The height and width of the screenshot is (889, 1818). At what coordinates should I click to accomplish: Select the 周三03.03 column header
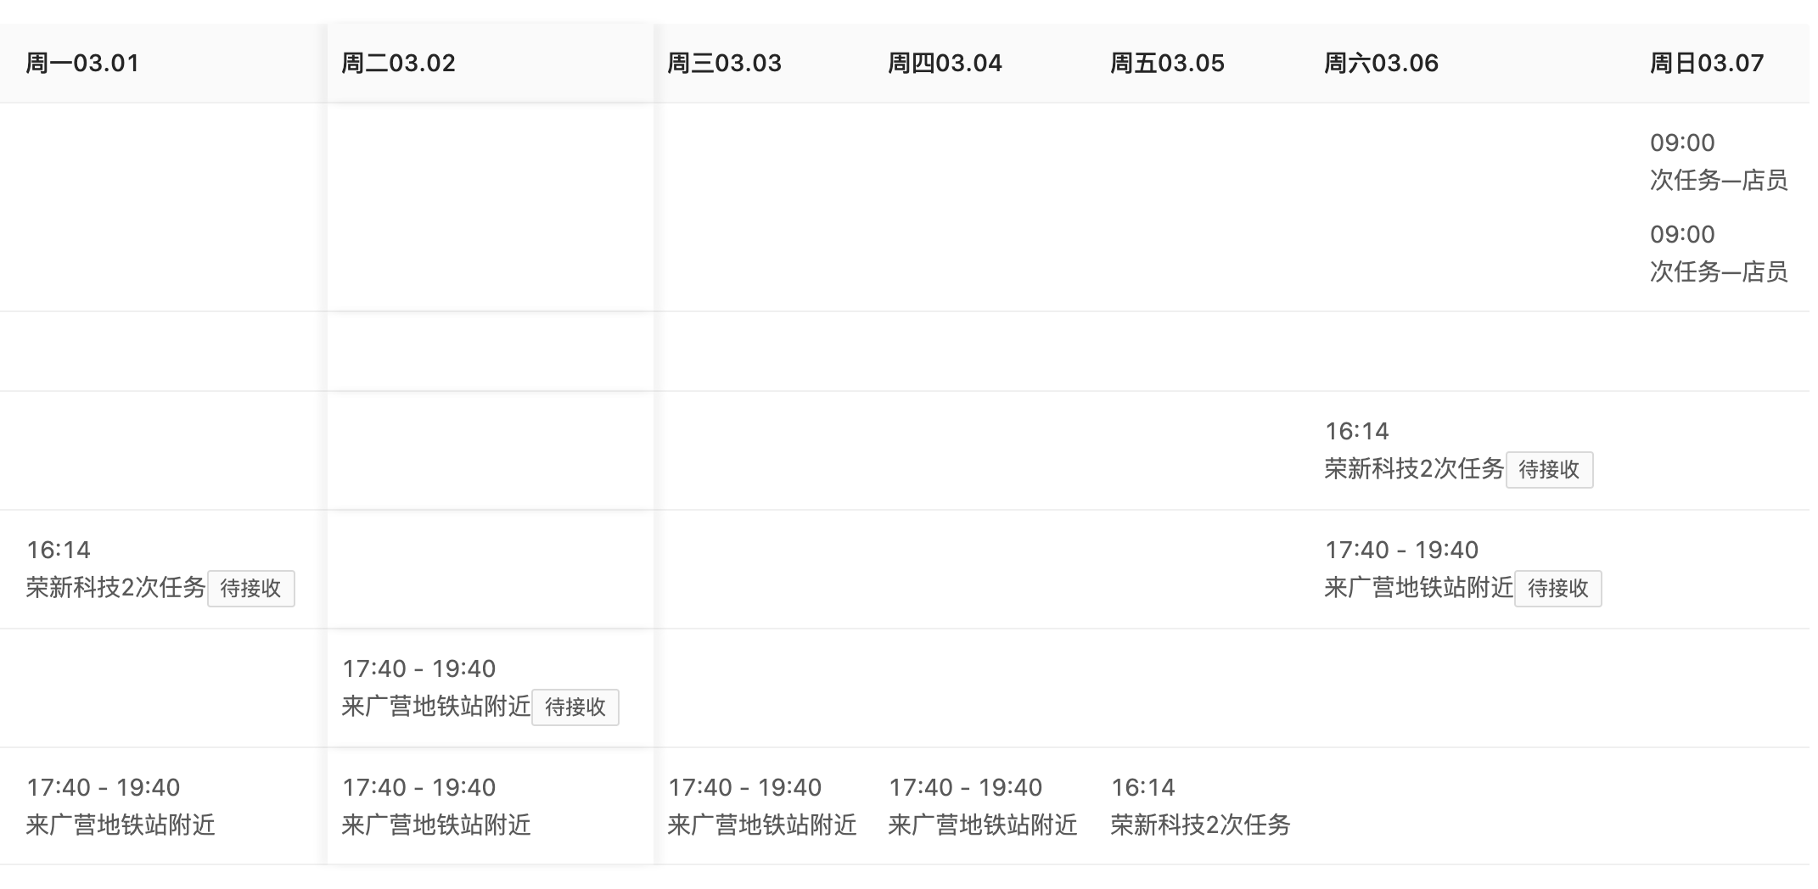(x=723, y=62)
